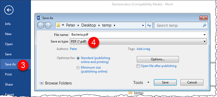Open the Save as type dropdown
This screenshot has height=97, width=217.
(138, 41)
